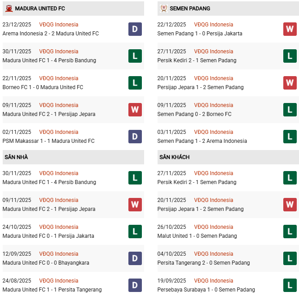Screen dimensions: 299x296
Task: Open VĐQG Indonesia link dated 24/08/2025
Action: click(58, 281)
